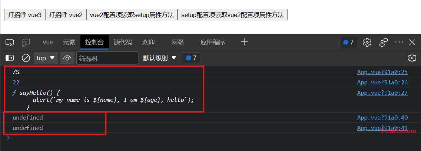Screen dimensions: 421x151
Task: Open source link App.vue?91a0:27
Action: (382, 93)
